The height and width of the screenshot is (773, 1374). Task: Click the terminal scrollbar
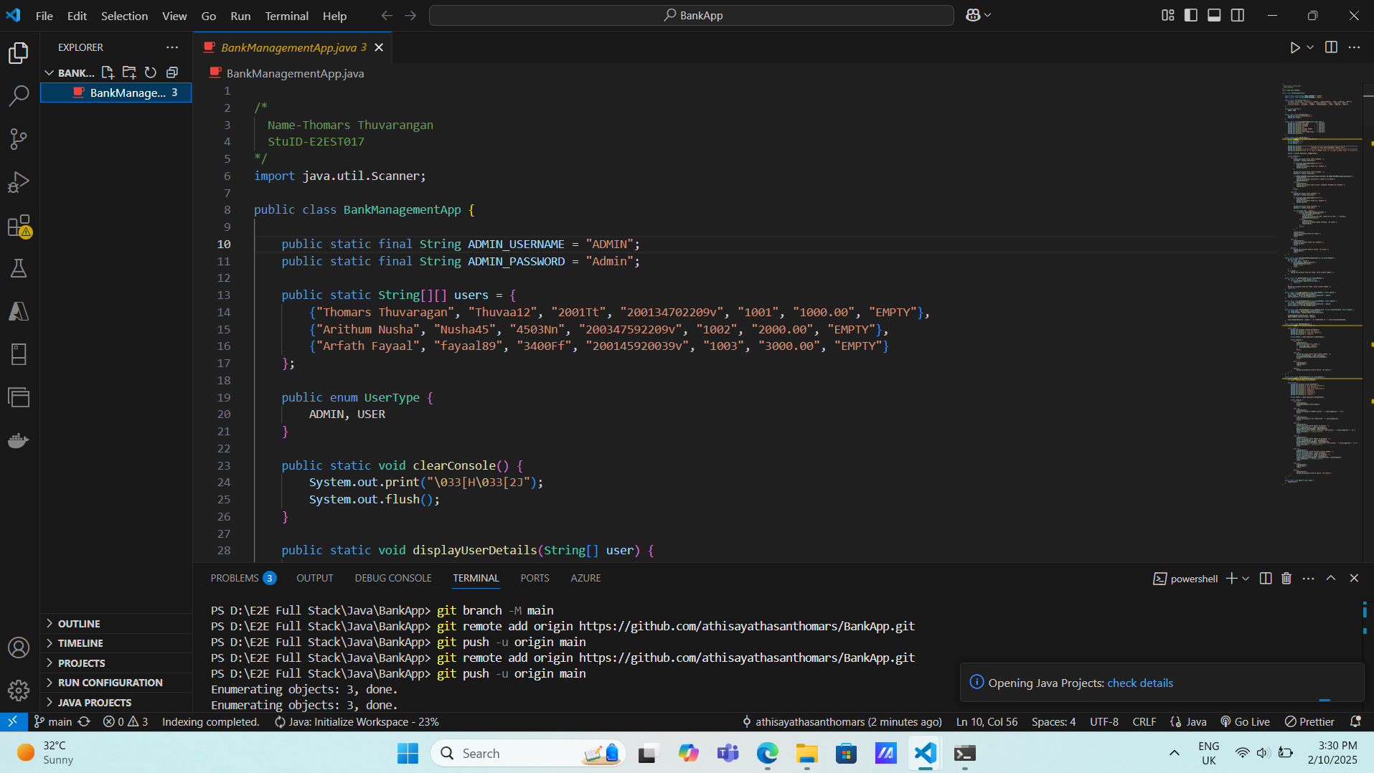(x=1365, y=656)
